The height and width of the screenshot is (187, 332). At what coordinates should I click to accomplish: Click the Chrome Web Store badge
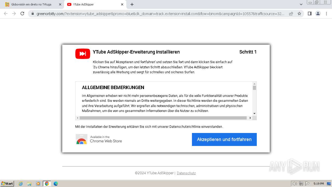(99, 139)
